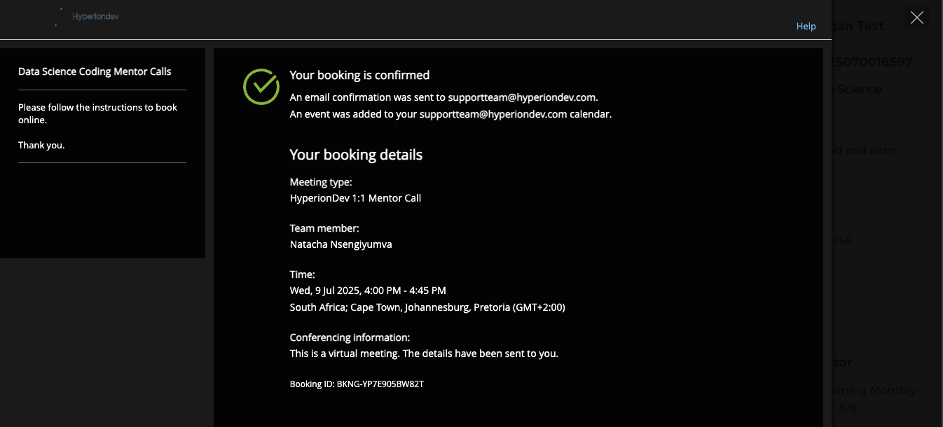Click the "Team member:" label
The height and width of the screenshot is (427, 943).
(x=324, y=228)
